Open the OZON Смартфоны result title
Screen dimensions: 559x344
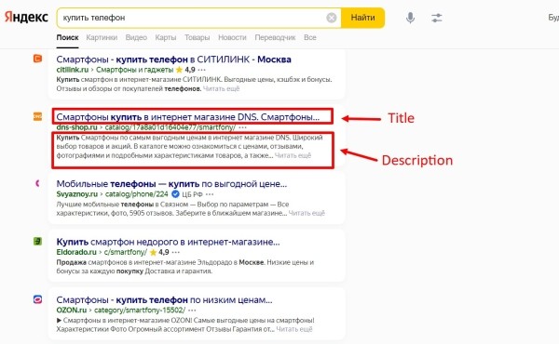pos(164,300)
